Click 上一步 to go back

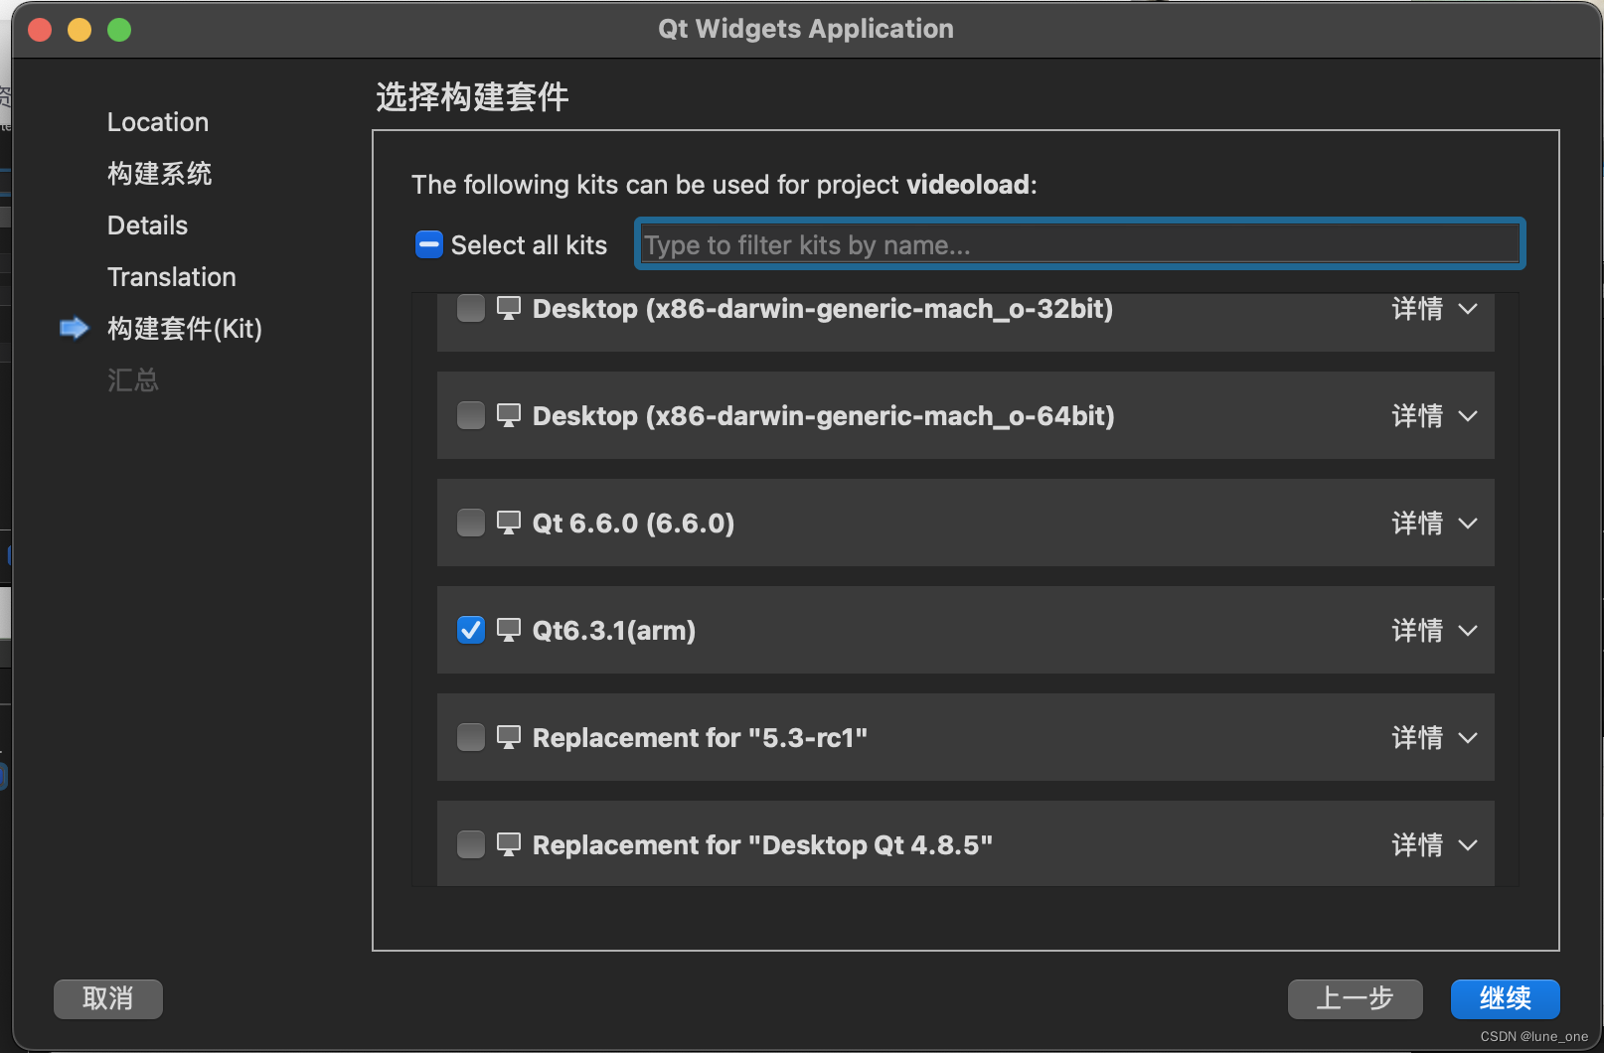click(x=1355, y=998)
